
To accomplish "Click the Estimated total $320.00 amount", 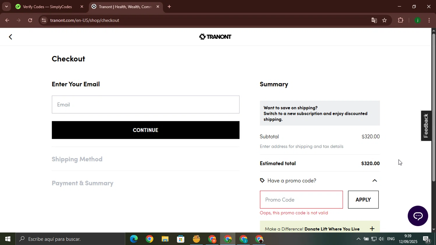I will click(x=370, y=163).
